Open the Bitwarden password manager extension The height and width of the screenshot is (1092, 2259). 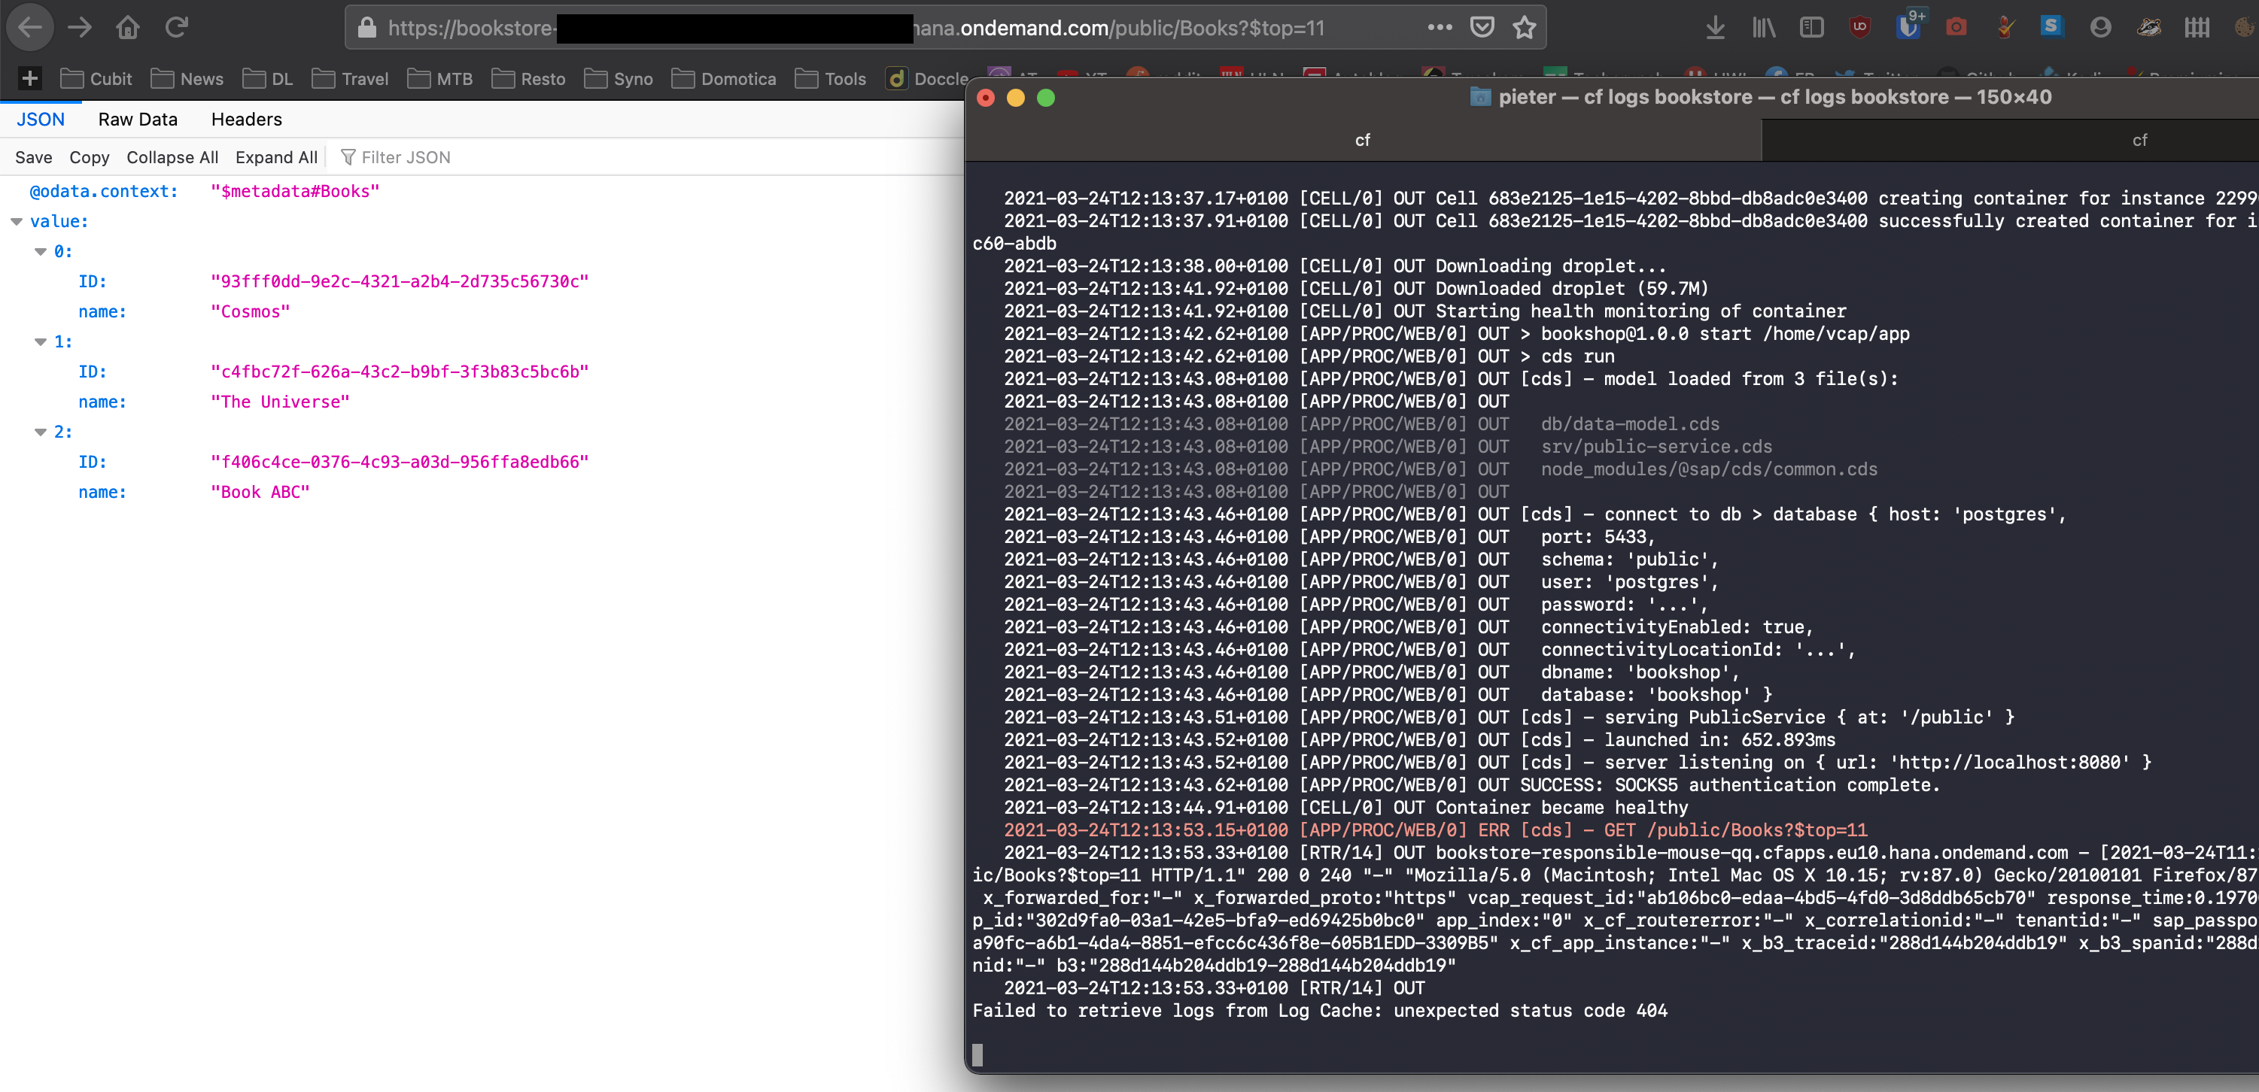1909,27
